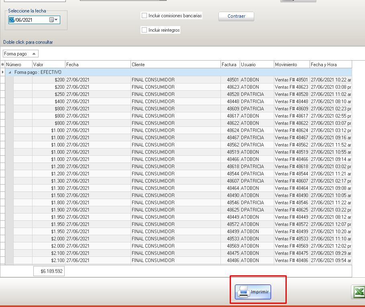The height and width of the screenshot is (307, 365).
Task: Click the row indicator arrow beside the EFECTIVO group
Action: [2, 72]
